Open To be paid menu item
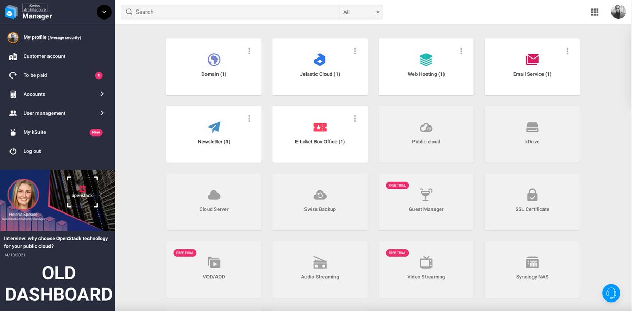The width and height of the screenshot is (632, 311). (57, 75)
